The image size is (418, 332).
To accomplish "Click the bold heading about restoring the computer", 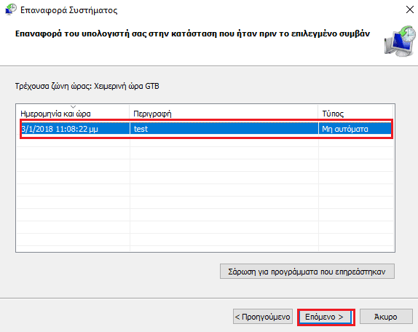I will [192, 33].
